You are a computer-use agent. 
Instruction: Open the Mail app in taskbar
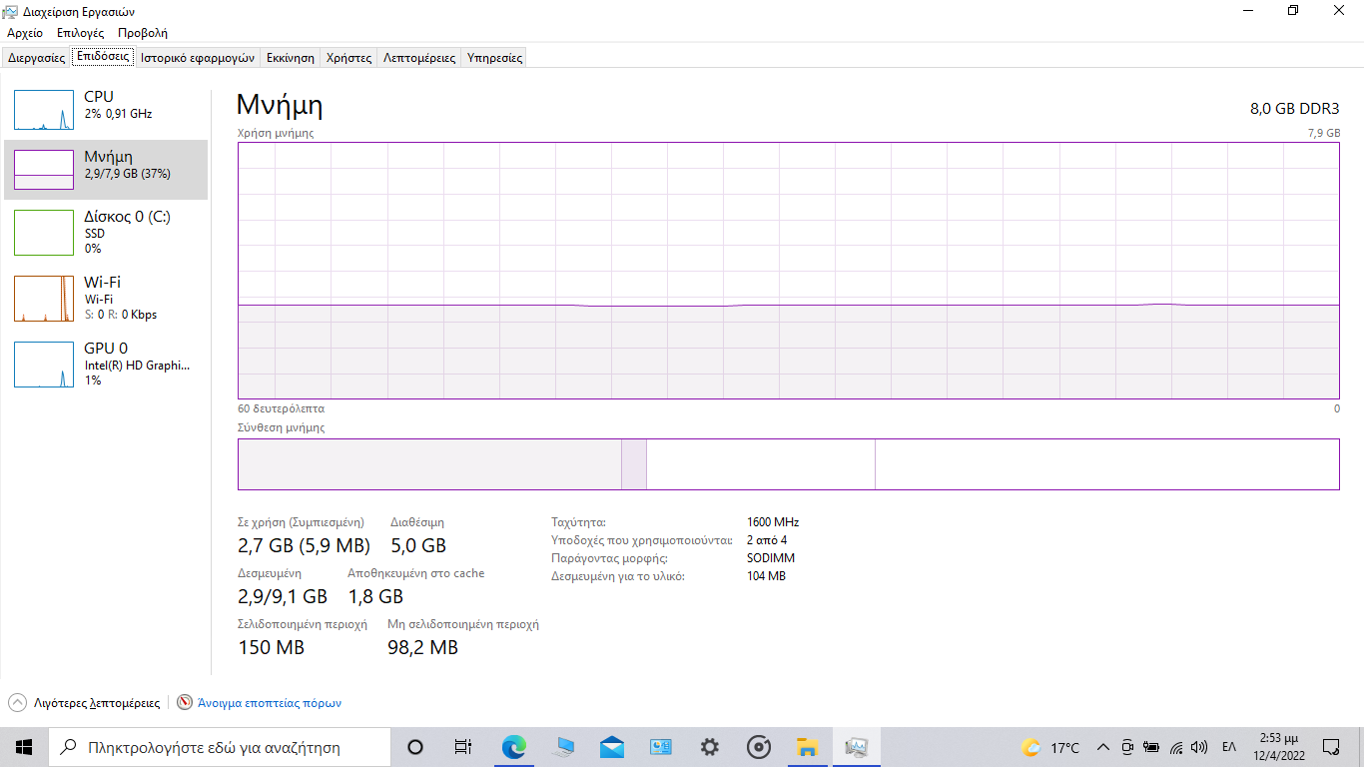point(612,747)
